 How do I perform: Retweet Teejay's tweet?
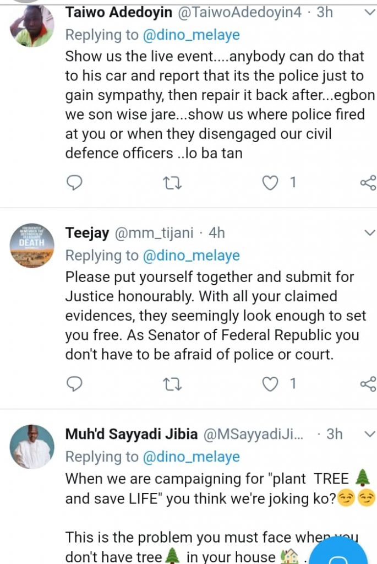[172, 384]
